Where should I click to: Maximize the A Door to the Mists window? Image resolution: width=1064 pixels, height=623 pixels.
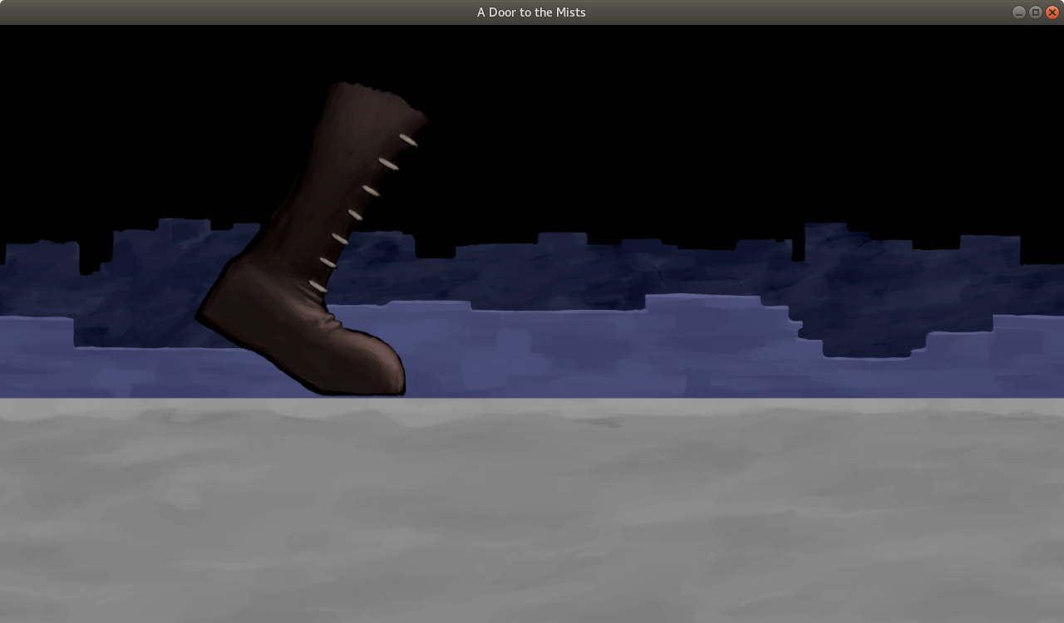click(x=1035, y=12)
